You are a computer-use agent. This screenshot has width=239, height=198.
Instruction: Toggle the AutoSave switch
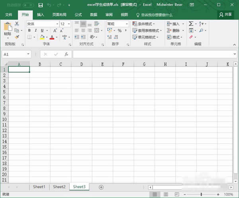(x=28, y=5)
